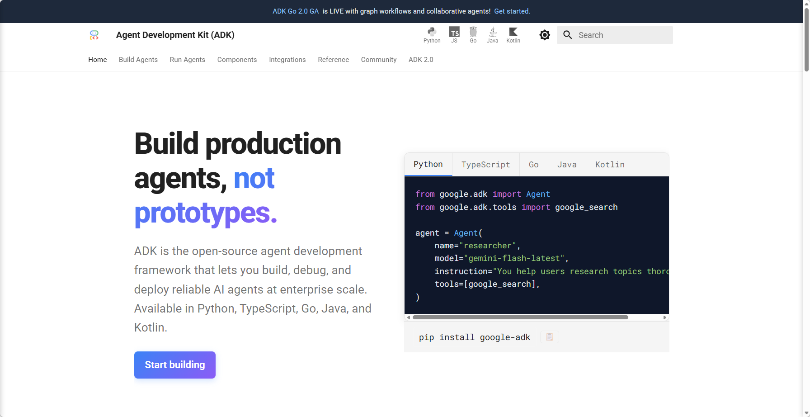Open the Python language icon in header
This screenshot has height=417, width=810.
[432, 35]
